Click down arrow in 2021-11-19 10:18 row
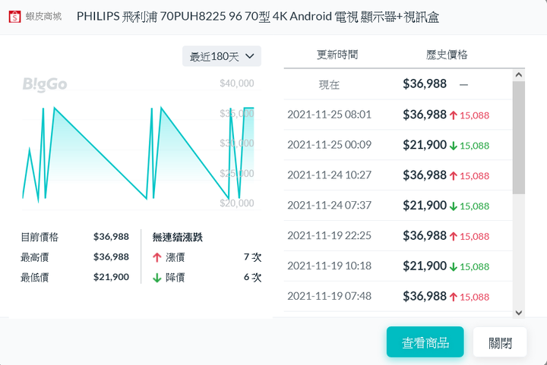This screenshot has width=547, height=365. click(453, 267)
